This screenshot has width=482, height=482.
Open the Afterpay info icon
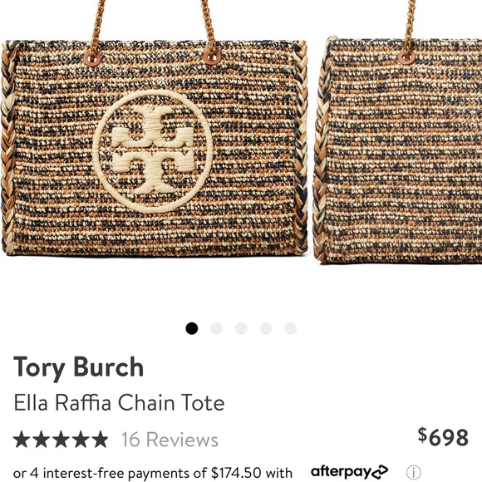[414, 472]
